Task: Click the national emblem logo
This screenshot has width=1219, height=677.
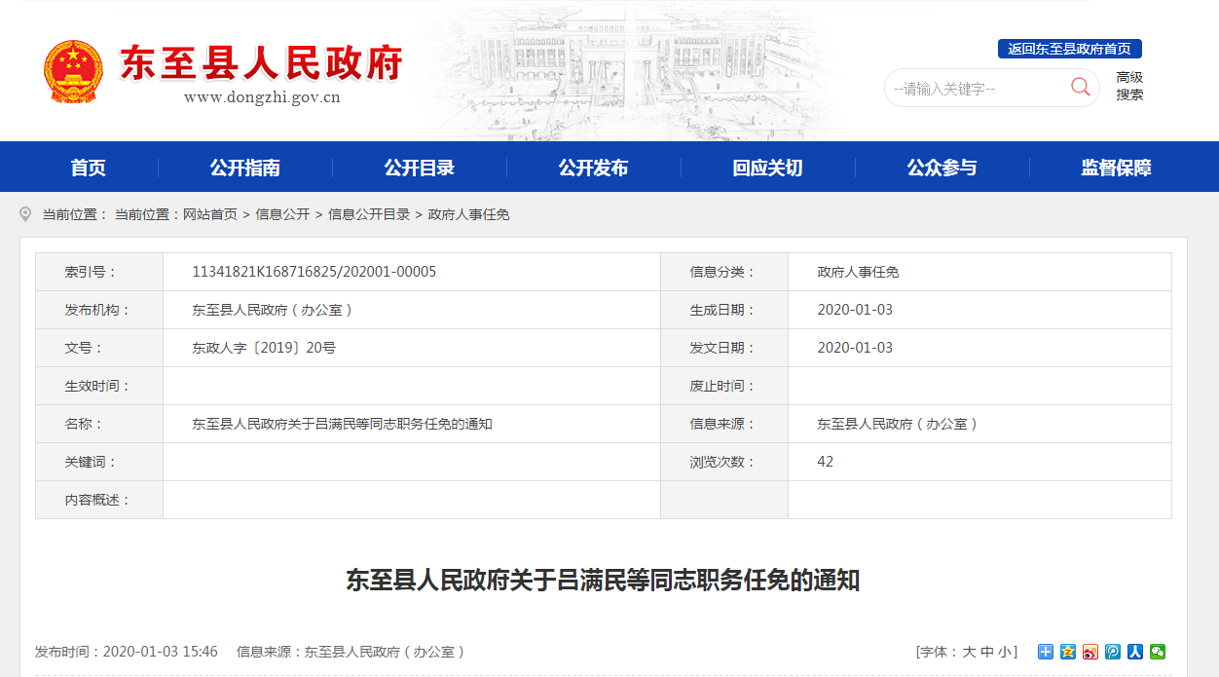Action: pyautogui.click(x=73, y=72)
